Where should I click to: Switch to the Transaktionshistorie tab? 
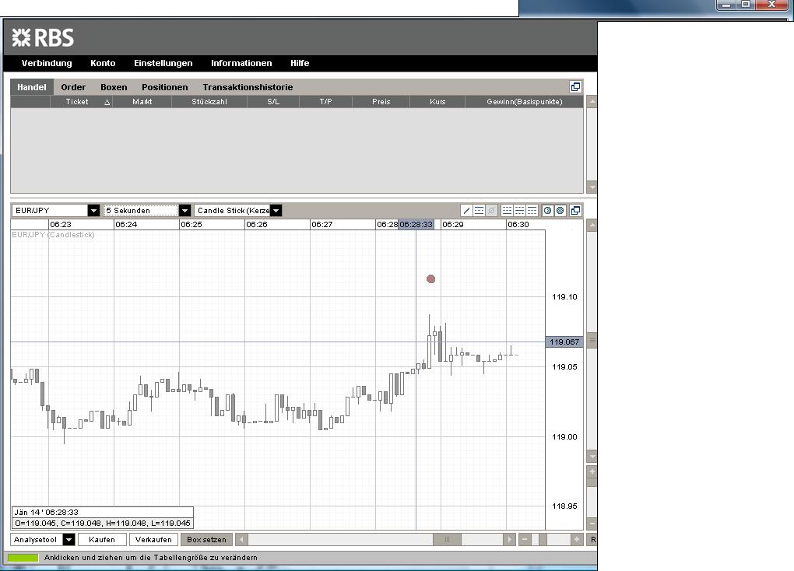click(x=248, y=87)
